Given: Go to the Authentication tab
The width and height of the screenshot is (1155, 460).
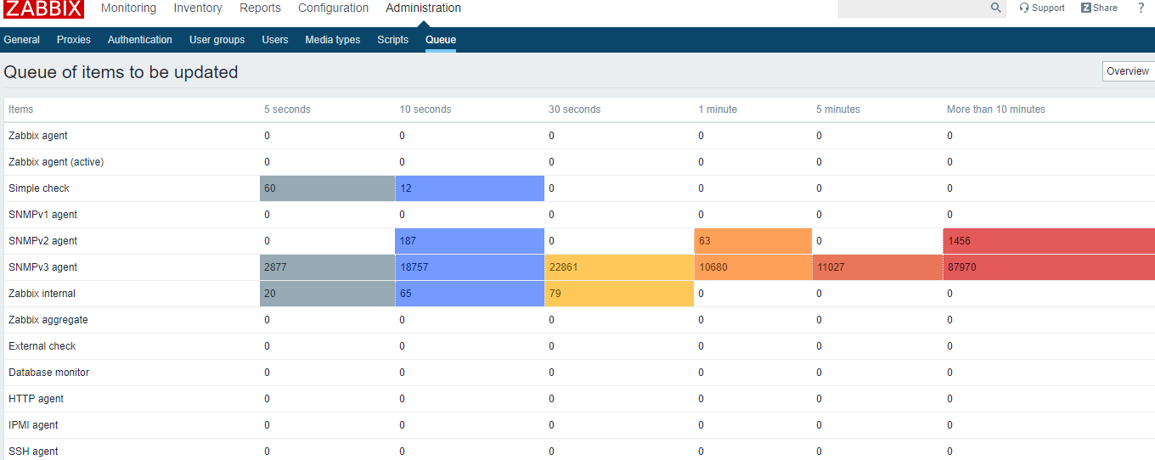Looking at the screenshot, I should 139,40.
